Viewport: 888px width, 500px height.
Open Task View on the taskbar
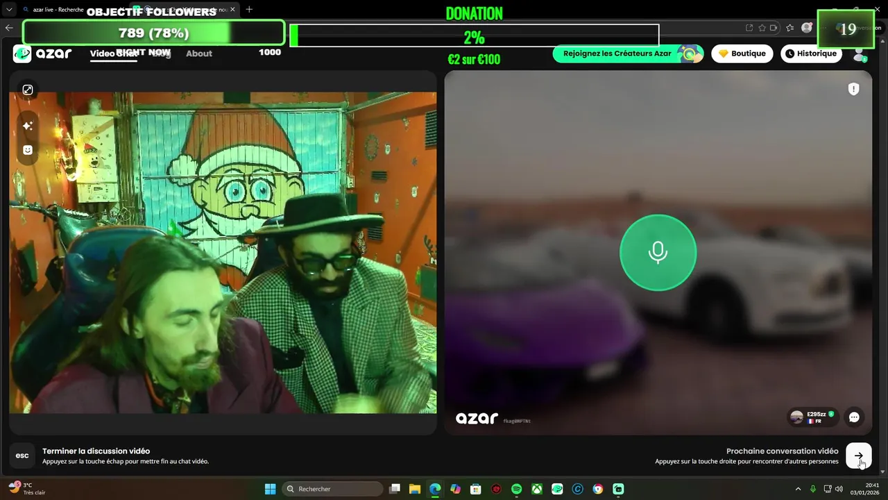point(395,489)
